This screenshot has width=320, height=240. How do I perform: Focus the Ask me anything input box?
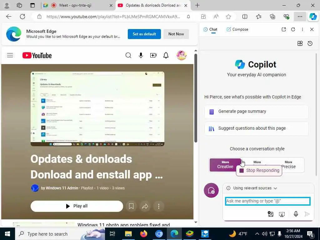point(268,201)
